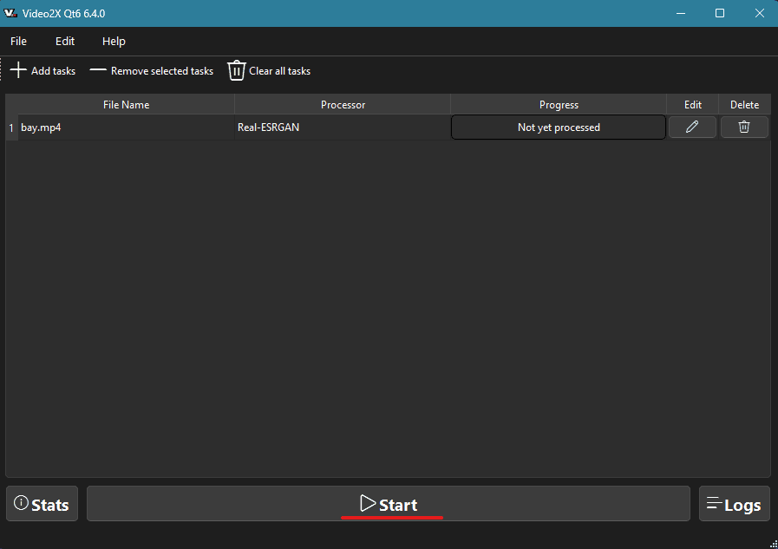Open the Help menu

(114, 41)
